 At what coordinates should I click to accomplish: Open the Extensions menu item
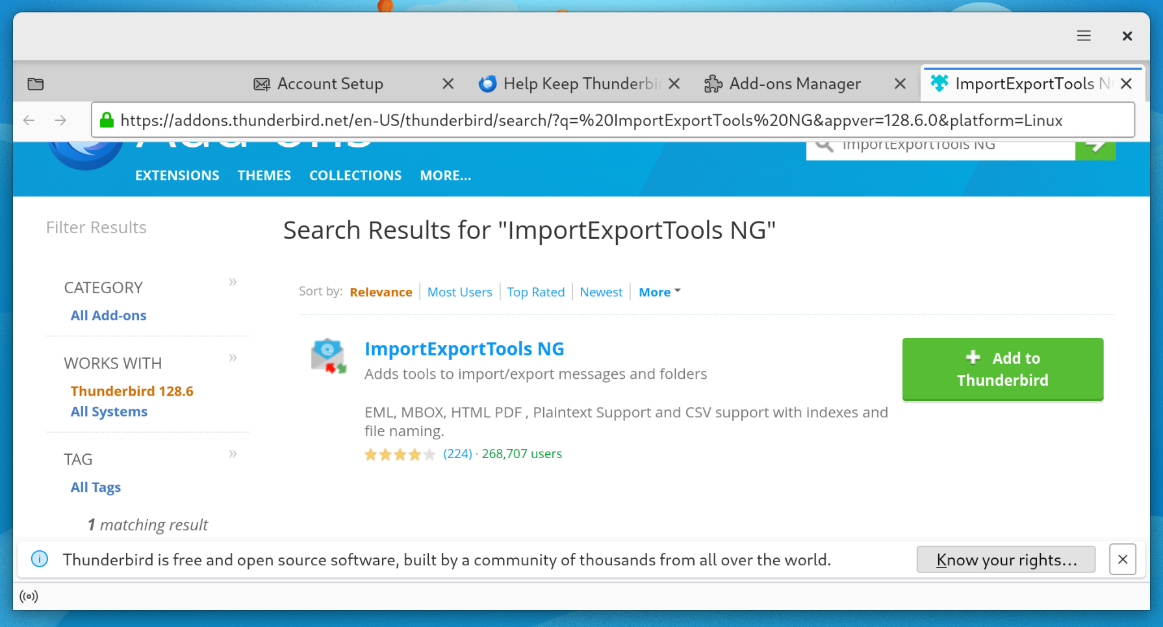coord(177,175)
